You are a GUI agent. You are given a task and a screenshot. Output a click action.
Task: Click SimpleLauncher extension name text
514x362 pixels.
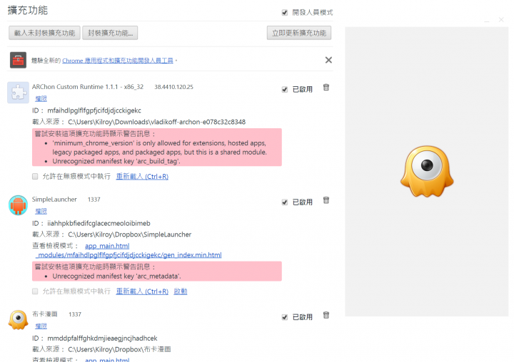coord(54,200)
